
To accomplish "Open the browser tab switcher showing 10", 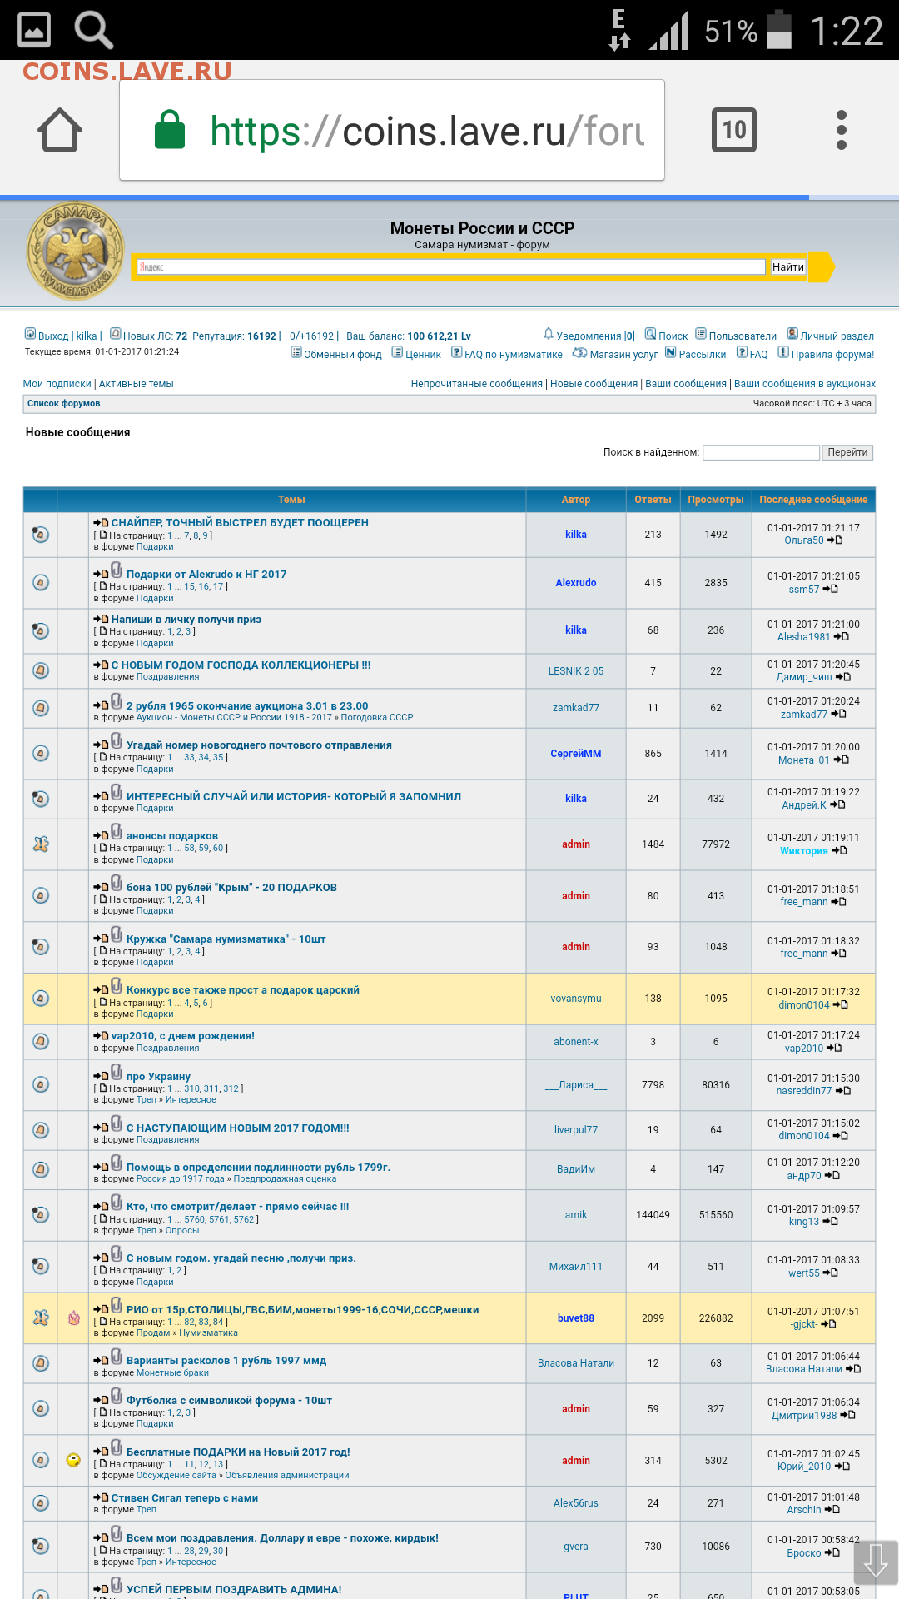I will [734, 130].
